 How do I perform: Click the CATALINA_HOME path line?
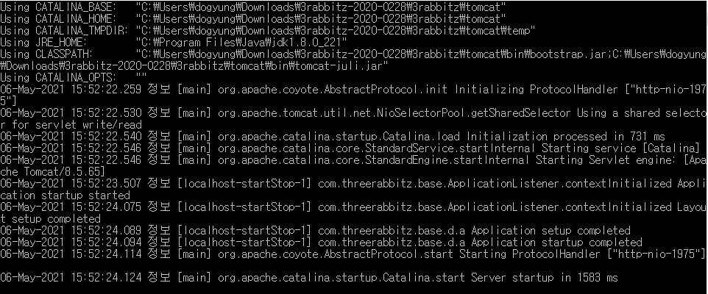coord(253,19)
